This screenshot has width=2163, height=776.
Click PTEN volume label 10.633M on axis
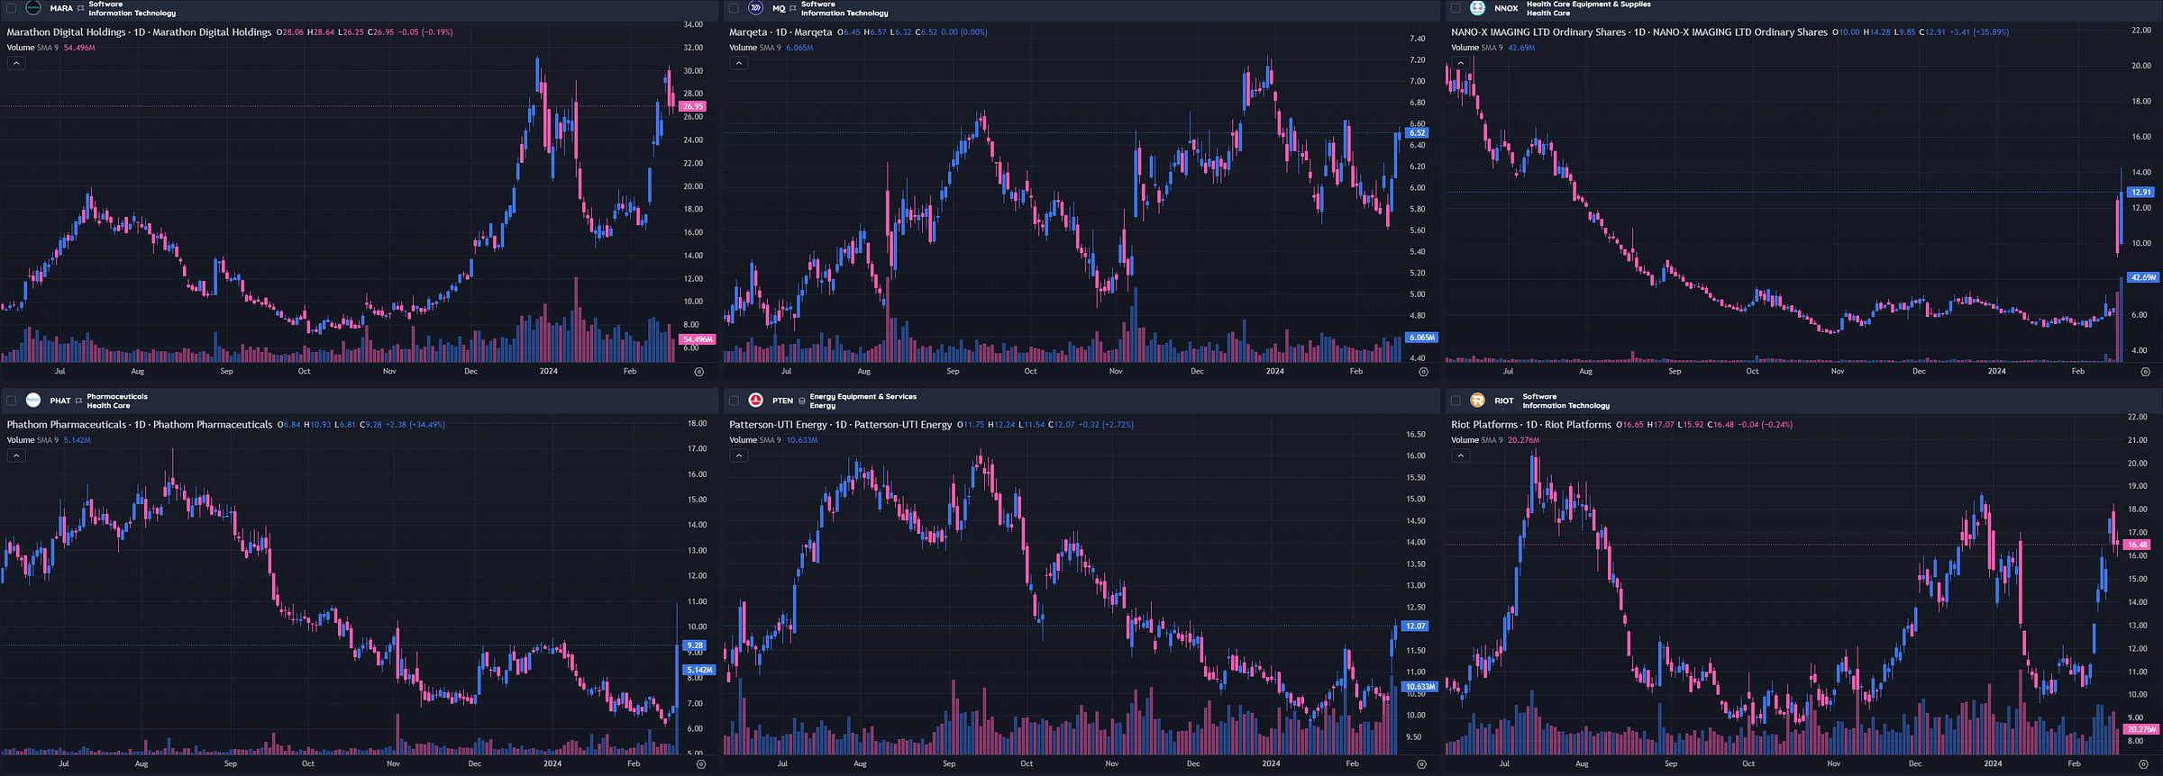coord(1420,687)
